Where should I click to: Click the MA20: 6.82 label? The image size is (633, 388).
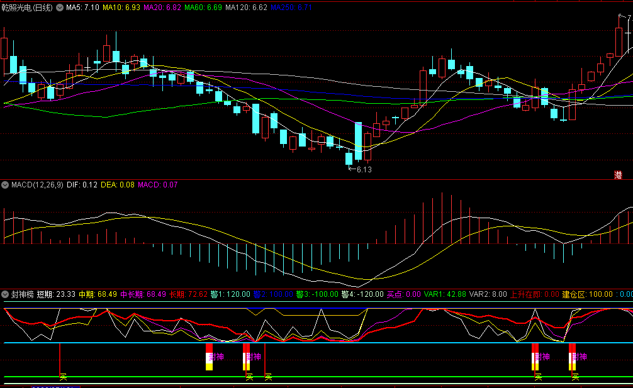(162, 8)
